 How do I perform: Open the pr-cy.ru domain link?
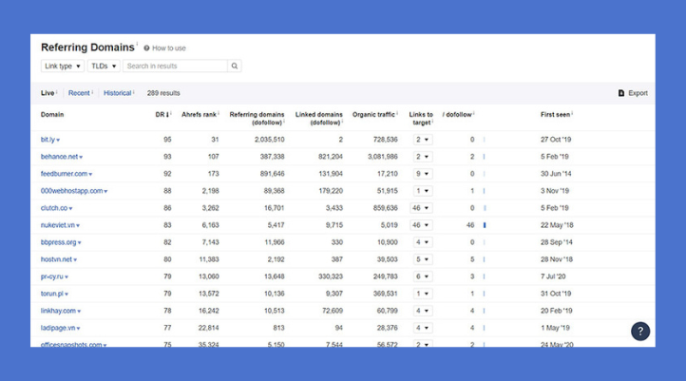tap(51, 276)
